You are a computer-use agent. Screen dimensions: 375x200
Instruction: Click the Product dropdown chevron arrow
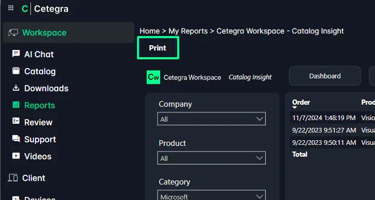[259, 158]
